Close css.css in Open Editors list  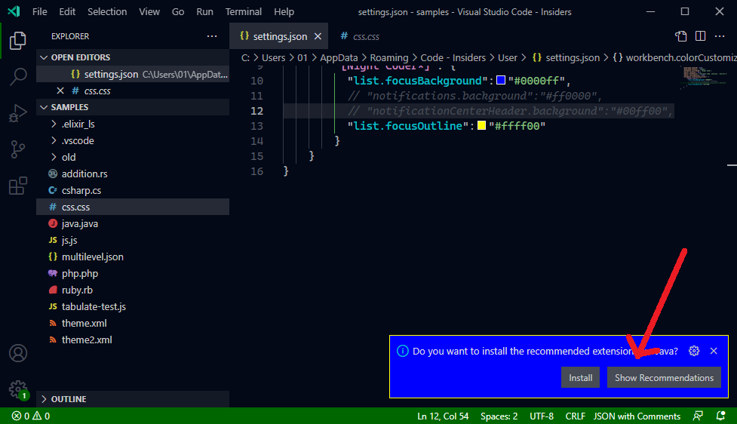click(x=60, y=91)
